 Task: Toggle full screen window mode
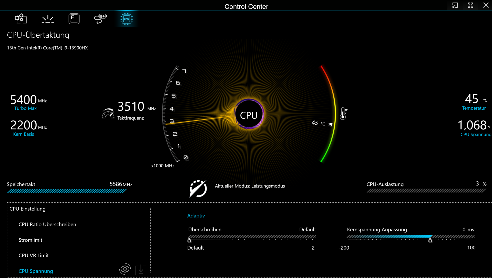(470, 5)
